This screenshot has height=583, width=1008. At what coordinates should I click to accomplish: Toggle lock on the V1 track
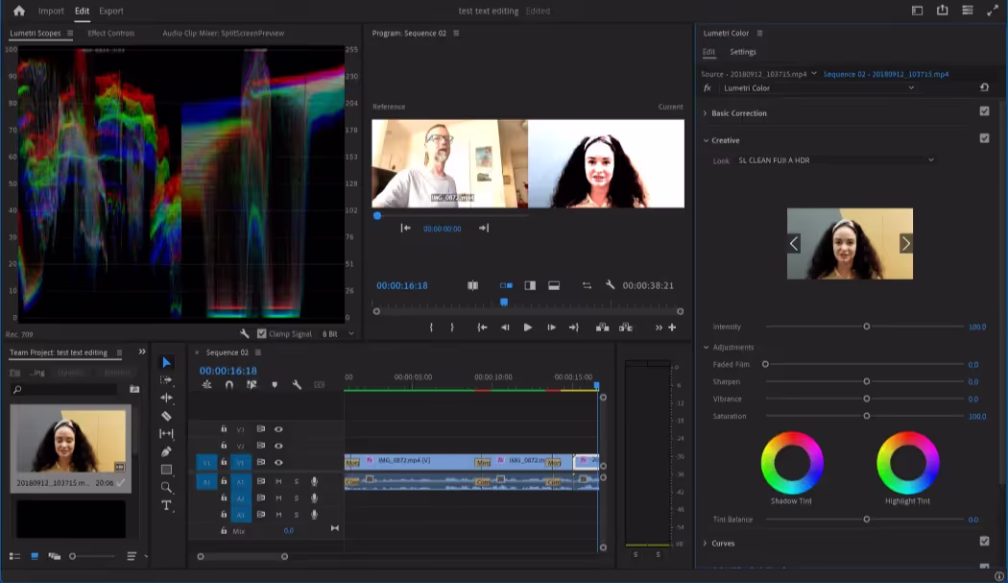[224, 462]
